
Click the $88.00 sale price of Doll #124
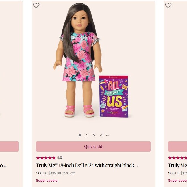tap(42, 173)
